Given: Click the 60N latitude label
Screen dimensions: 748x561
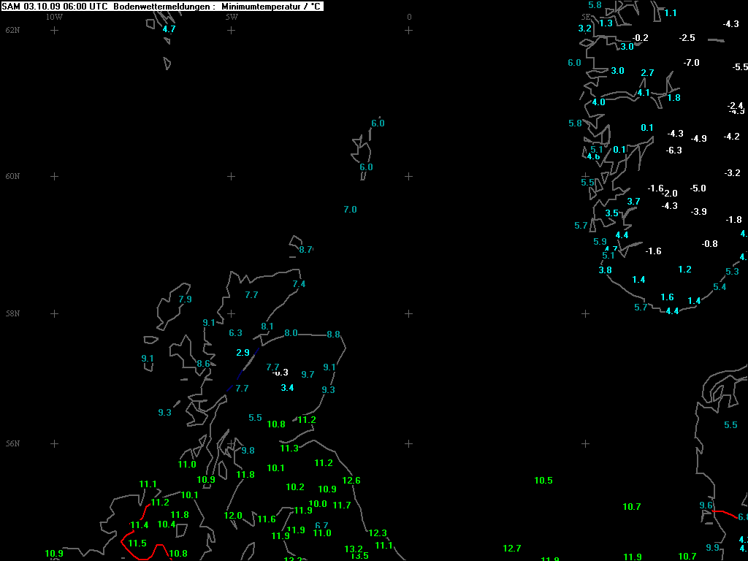Looking at the screenshot, I should point(12,176).
